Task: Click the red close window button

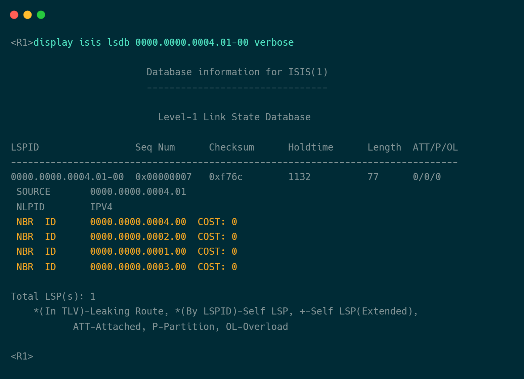Action: coord(14,15)
